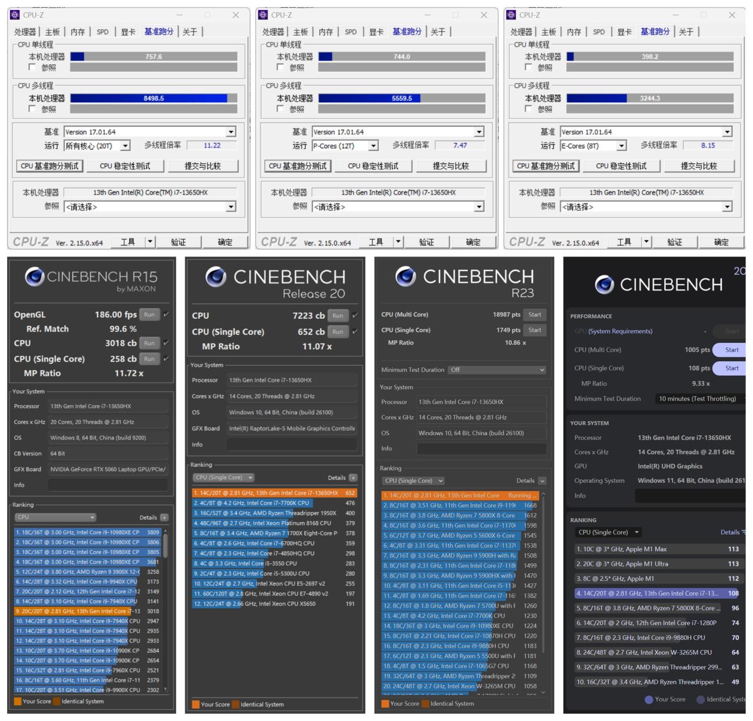
Task: Open the ranking CPU (Single Core) dropdown in Cinebench 2024
Action: (608, 532)
